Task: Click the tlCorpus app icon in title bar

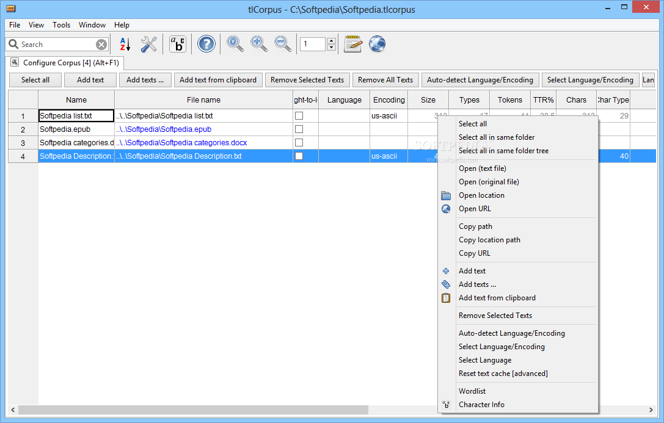Action: pos(11,9)
